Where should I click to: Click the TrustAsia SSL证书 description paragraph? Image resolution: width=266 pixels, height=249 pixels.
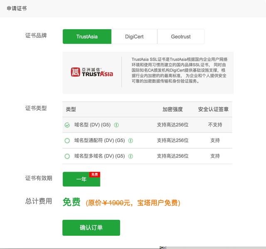180,70
